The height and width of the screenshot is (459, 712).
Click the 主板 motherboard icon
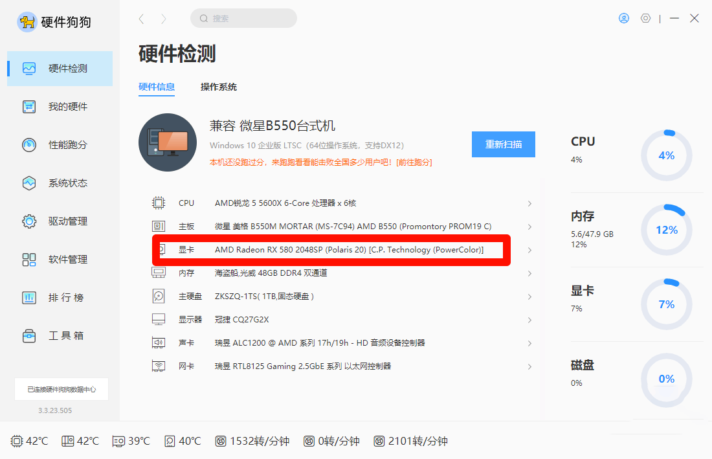point(159,226)
